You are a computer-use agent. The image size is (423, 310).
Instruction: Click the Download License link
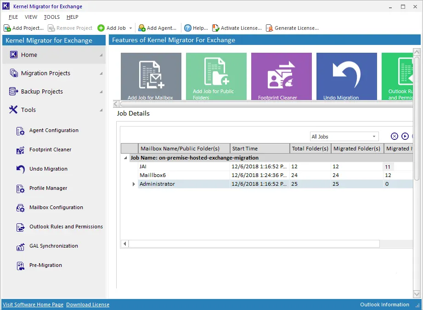pos(88,304)
